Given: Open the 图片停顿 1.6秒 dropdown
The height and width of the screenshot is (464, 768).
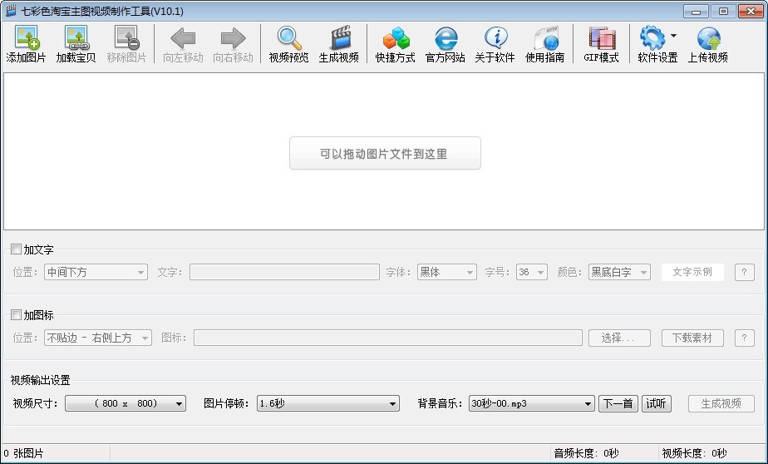Looking at the screenshot, I should click(x=327, y=403).
